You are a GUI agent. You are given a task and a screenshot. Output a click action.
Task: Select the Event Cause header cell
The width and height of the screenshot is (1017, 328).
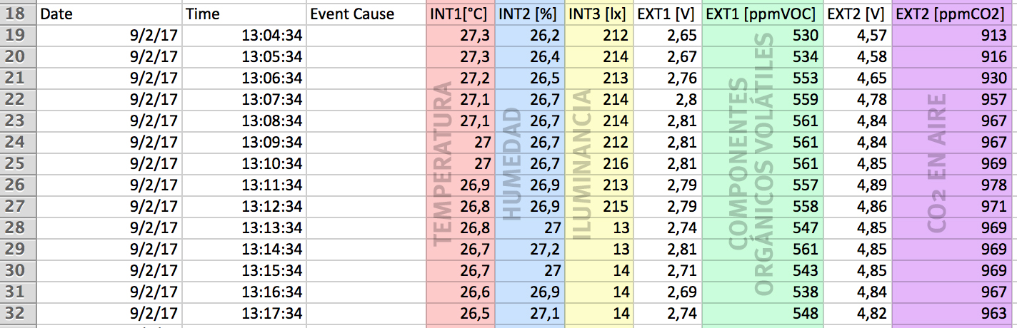pyautogui.click(x=366, y=14)
